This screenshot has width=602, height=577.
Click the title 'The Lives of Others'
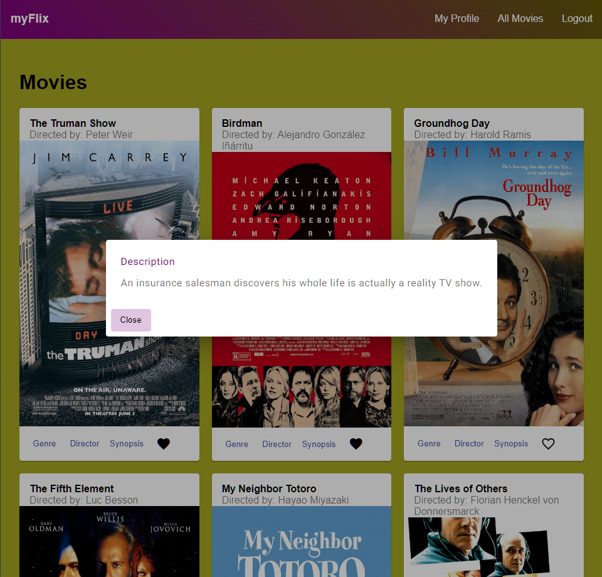click(461, 488)
